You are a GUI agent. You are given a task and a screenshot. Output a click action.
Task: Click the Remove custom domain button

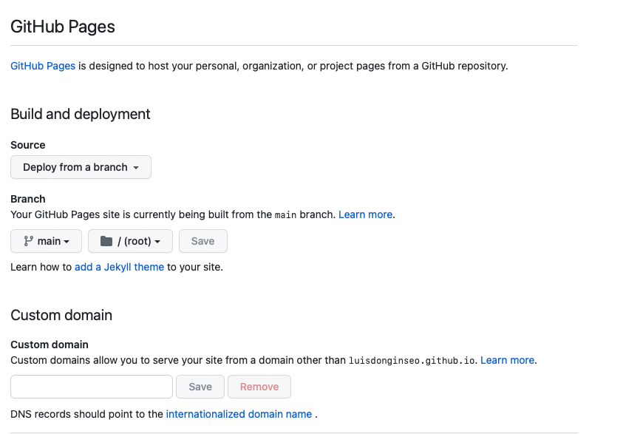(259, 387)
